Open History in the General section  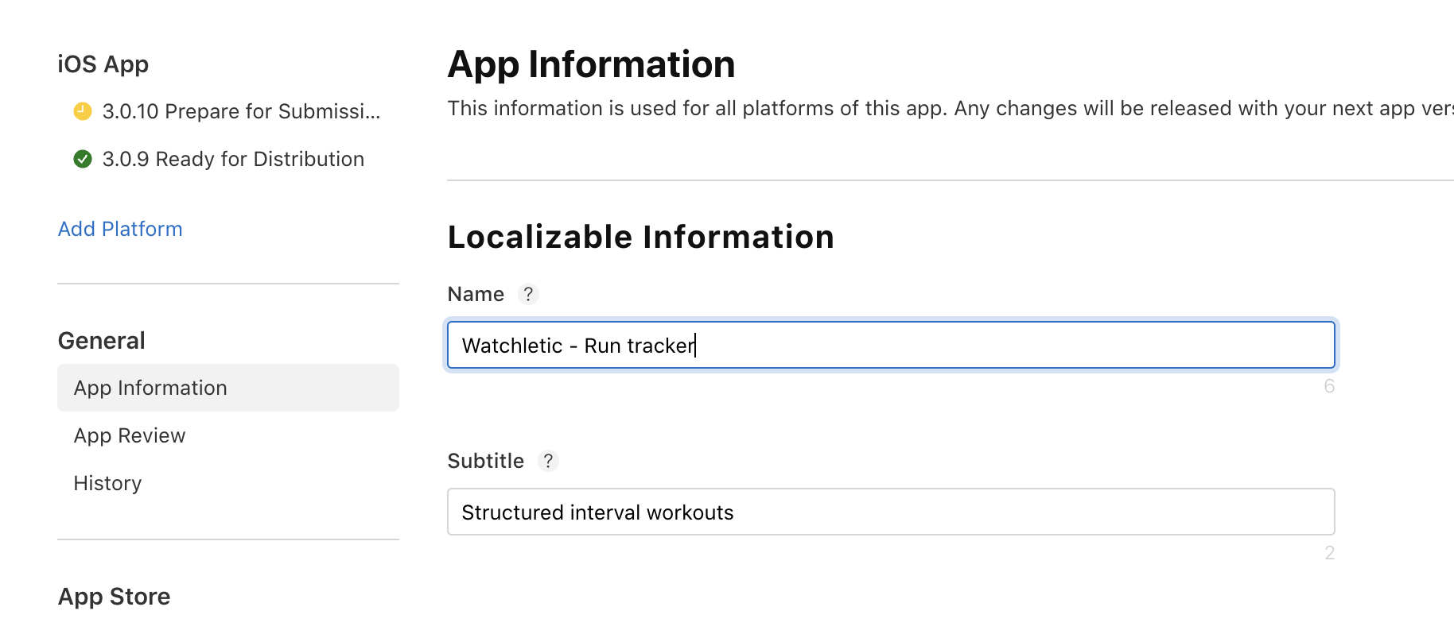pos(107,483)
